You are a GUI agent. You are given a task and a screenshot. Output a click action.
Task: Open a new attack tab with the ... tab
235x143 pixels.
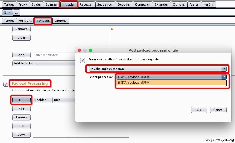(x=16, y=13)
